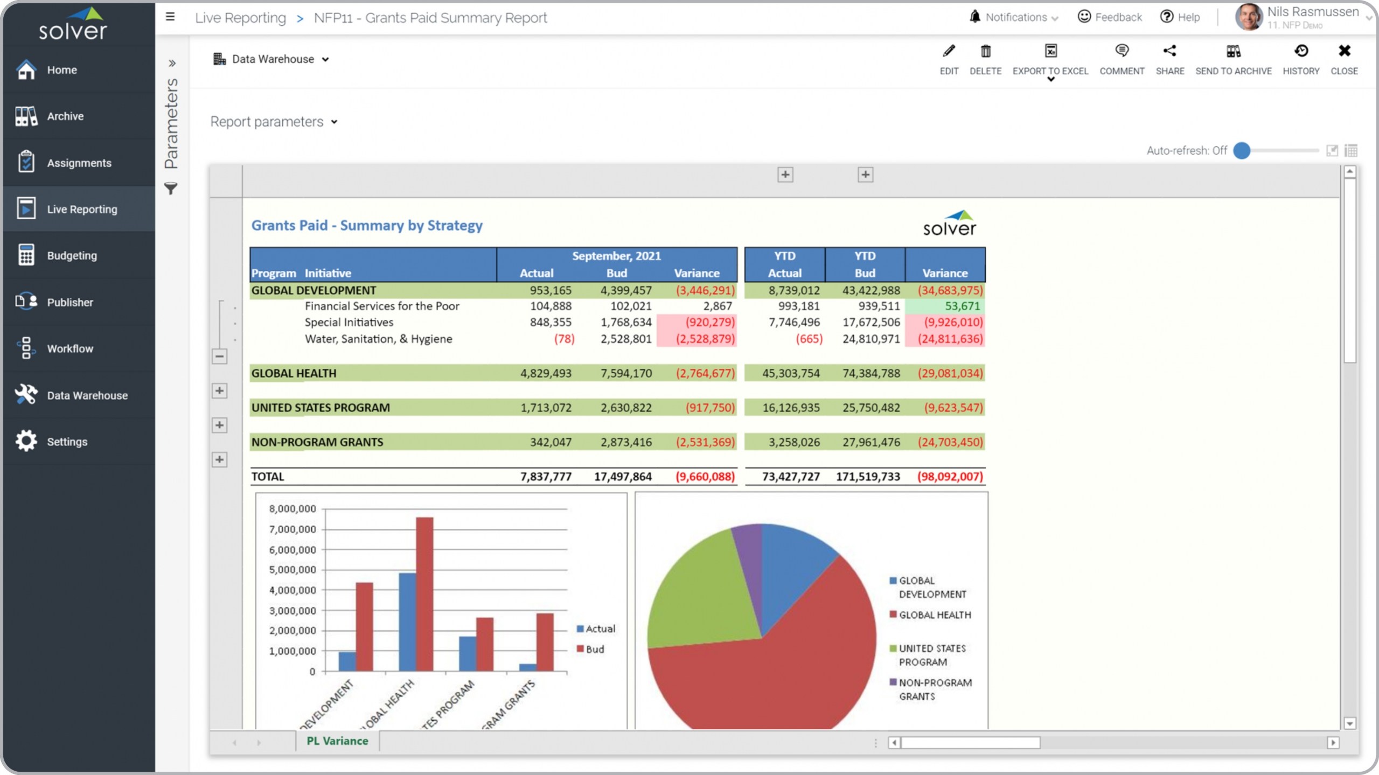The image size is (1379, 775).
Task: Open the Comment tool
Action: click(1122, 52)
